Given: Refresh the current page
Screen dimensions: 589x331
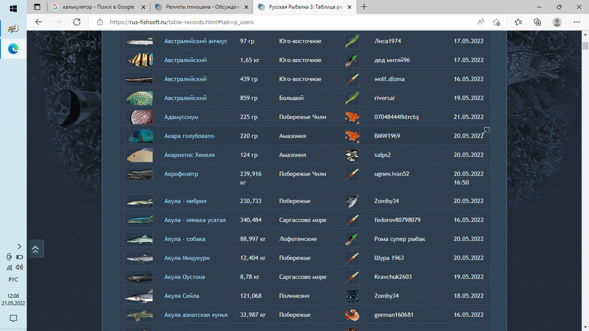Looking at the screenshot, I should pos(77,22).
